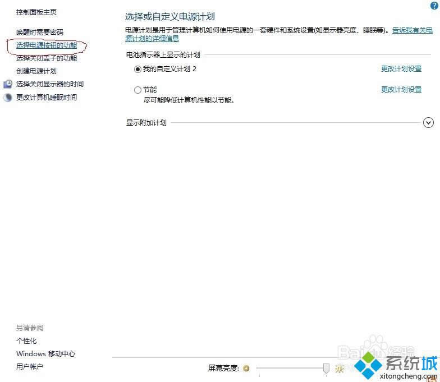The width and height of the screenshot is (440, 382).
Task: Expand the 显示附加计划 section chevron
Action: [428, 122]
